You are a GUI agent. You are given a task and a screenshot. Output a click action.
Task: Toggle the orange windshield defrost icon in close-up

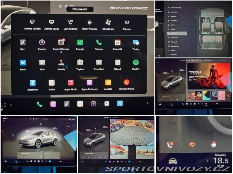click(192, 145)
